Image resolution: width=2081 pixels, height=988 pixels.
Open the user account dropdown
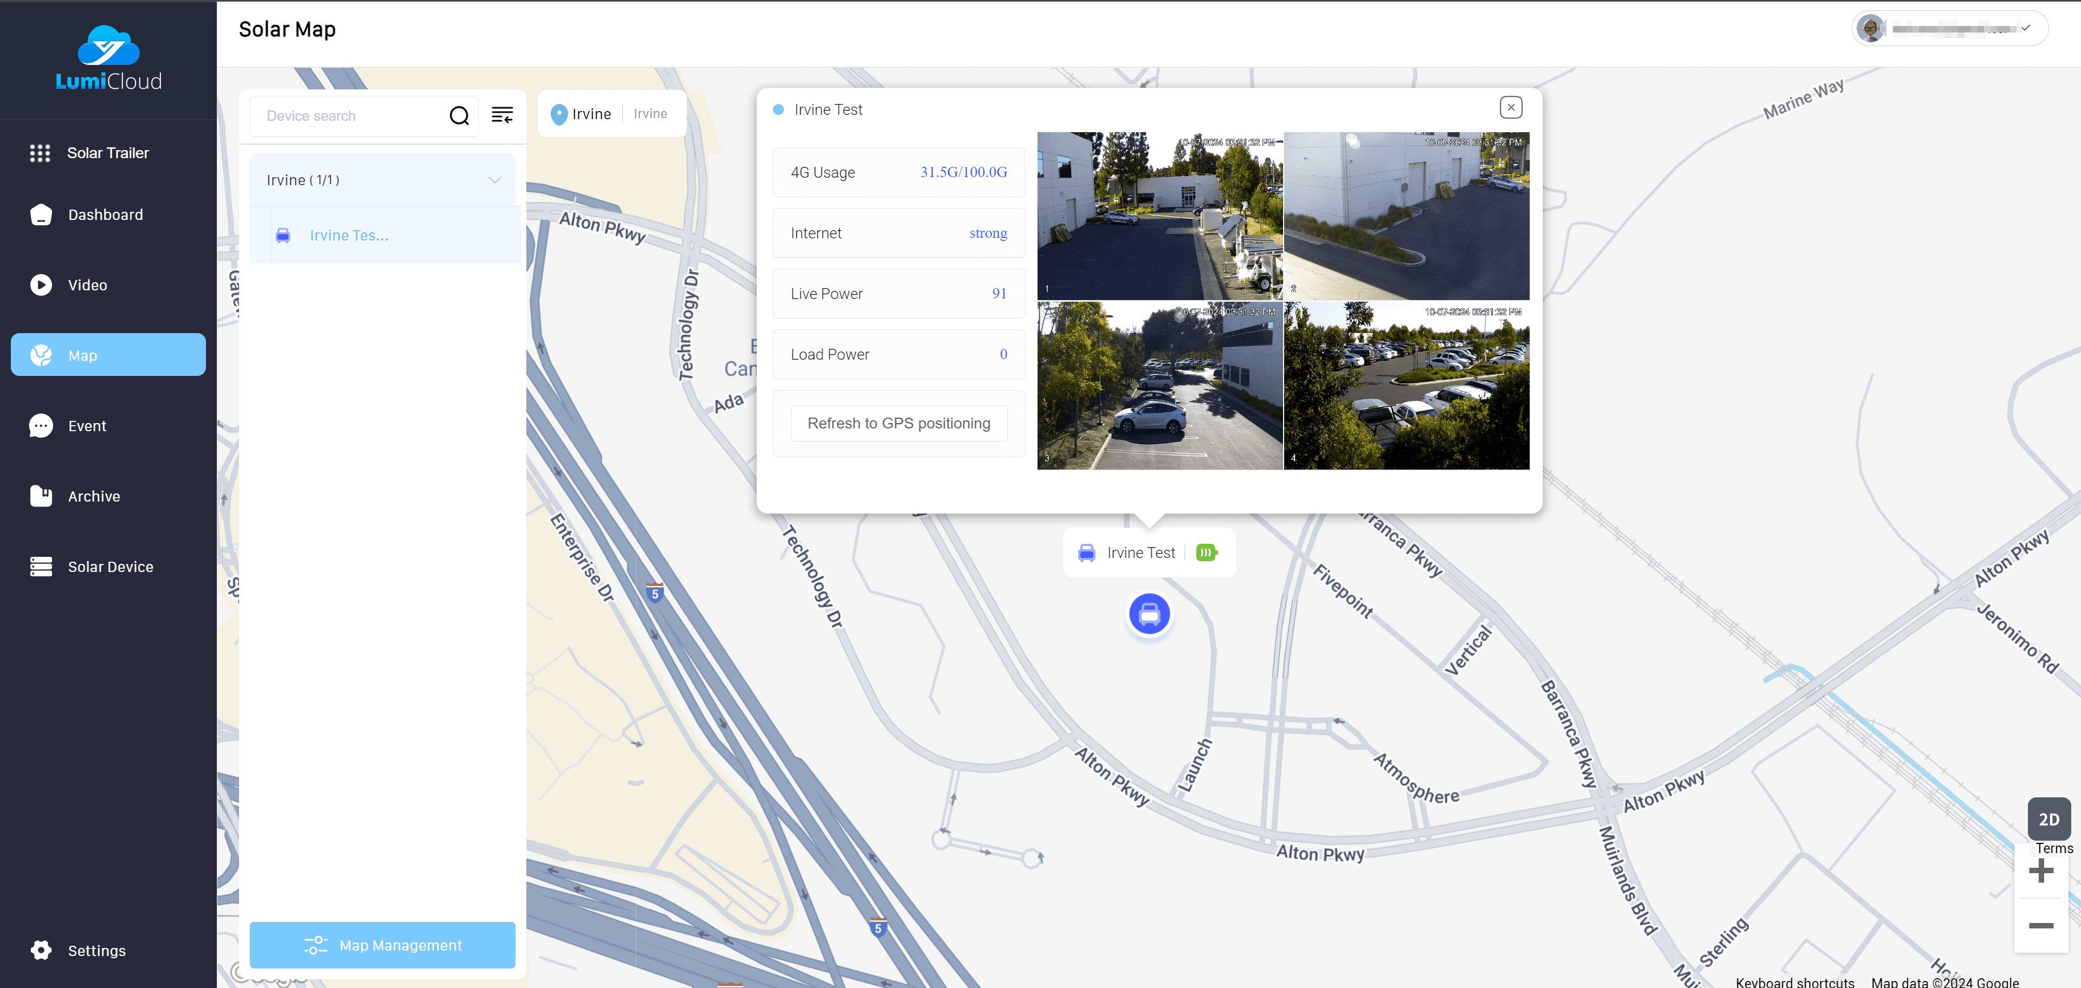pyautogui.click(x=1950, y=29)
